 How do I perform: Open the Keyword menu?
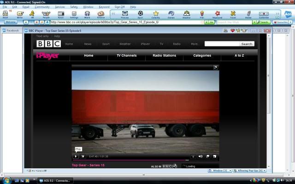point(104,7)
